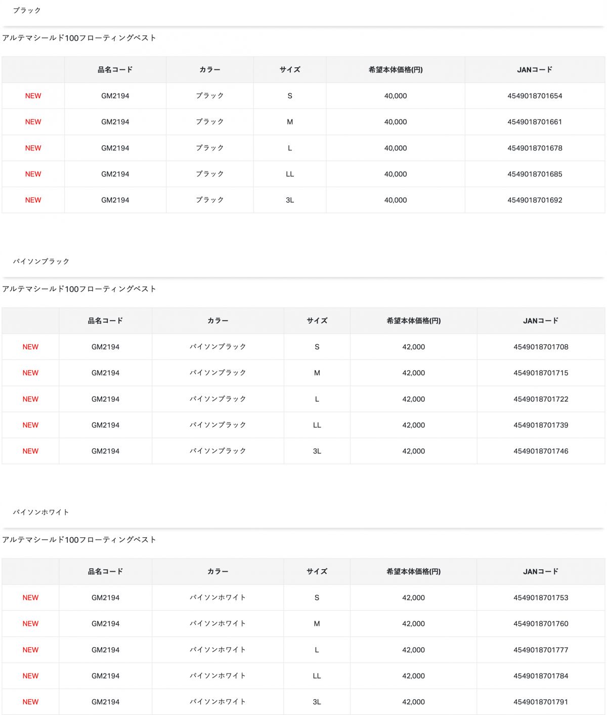Click the 品名コード header in the ブラック table
Screen dimensions: 607x715
pyautogui.click(x=115, y=70)
